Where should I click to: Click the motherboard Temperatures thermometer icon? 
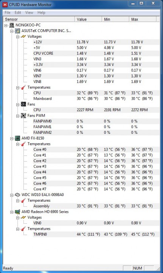pyautogui.click(x=23, y=87)
